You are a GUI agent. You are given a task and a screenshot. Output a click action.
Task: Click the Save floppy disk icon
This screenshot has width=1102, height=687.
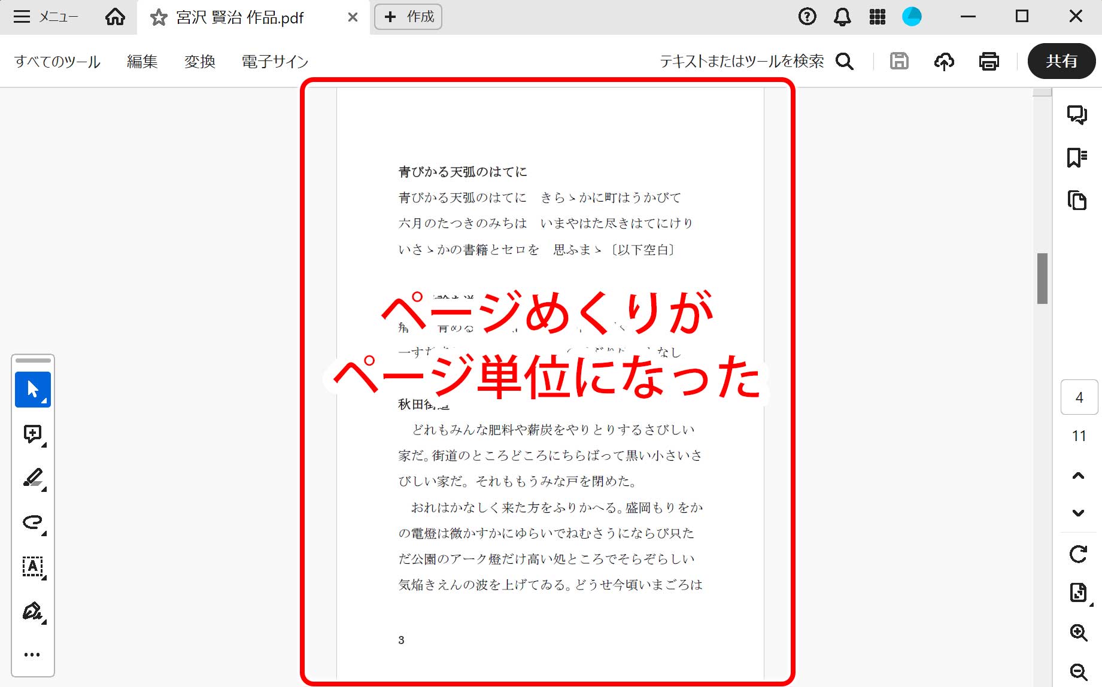[899, 61]
